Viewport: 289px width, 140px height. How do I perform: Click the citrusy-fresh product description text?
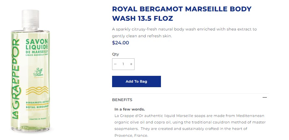[184, 32]
